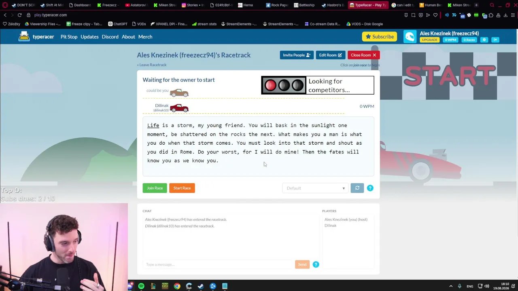Open the Co-stream Data bookmark

click(x=322, y=24)
